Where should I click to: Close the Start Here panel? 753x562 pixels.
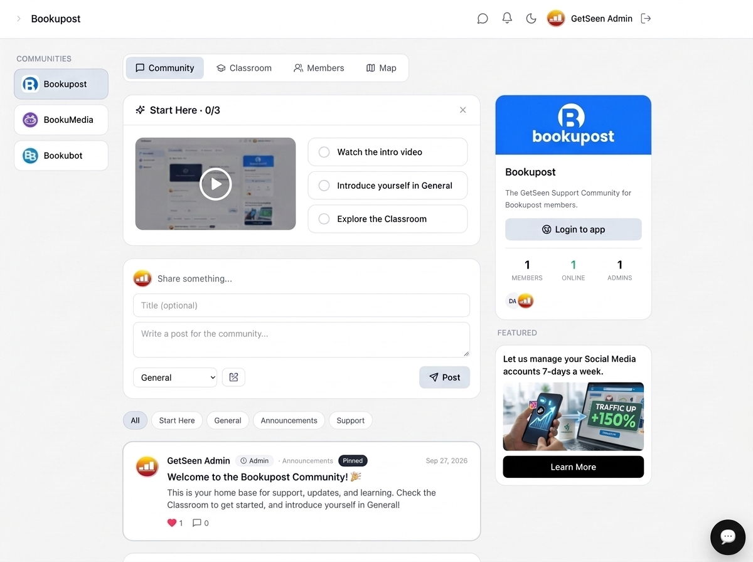click(x=462, y=110)
